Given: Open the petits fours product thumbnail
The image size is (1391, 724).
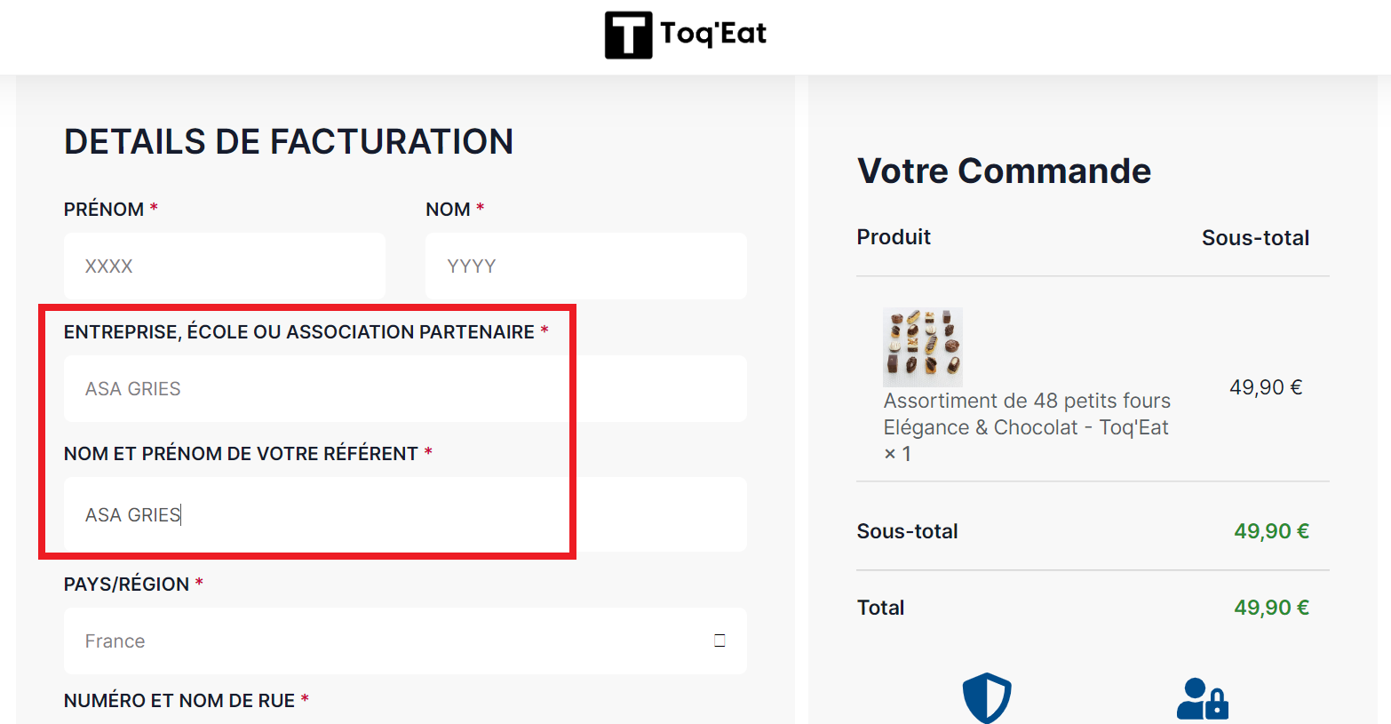Looking at the screenshot, I should [x=923, y=346].
